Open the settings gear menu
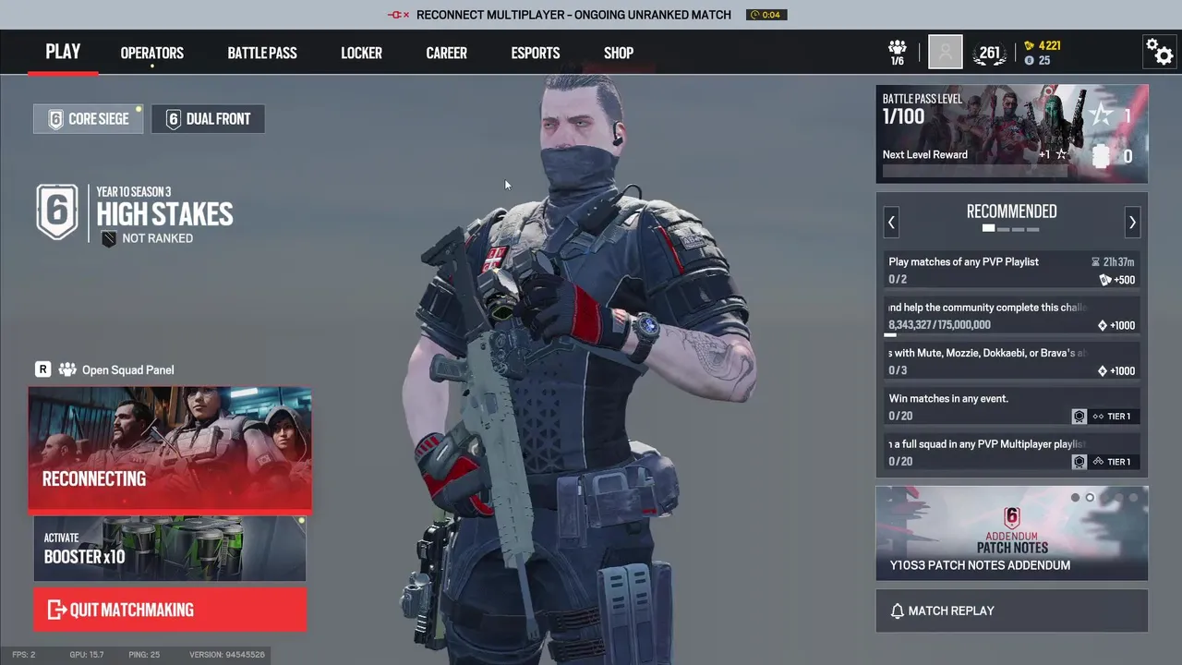Screen dimensions: 1182x665 point(1158,52)
